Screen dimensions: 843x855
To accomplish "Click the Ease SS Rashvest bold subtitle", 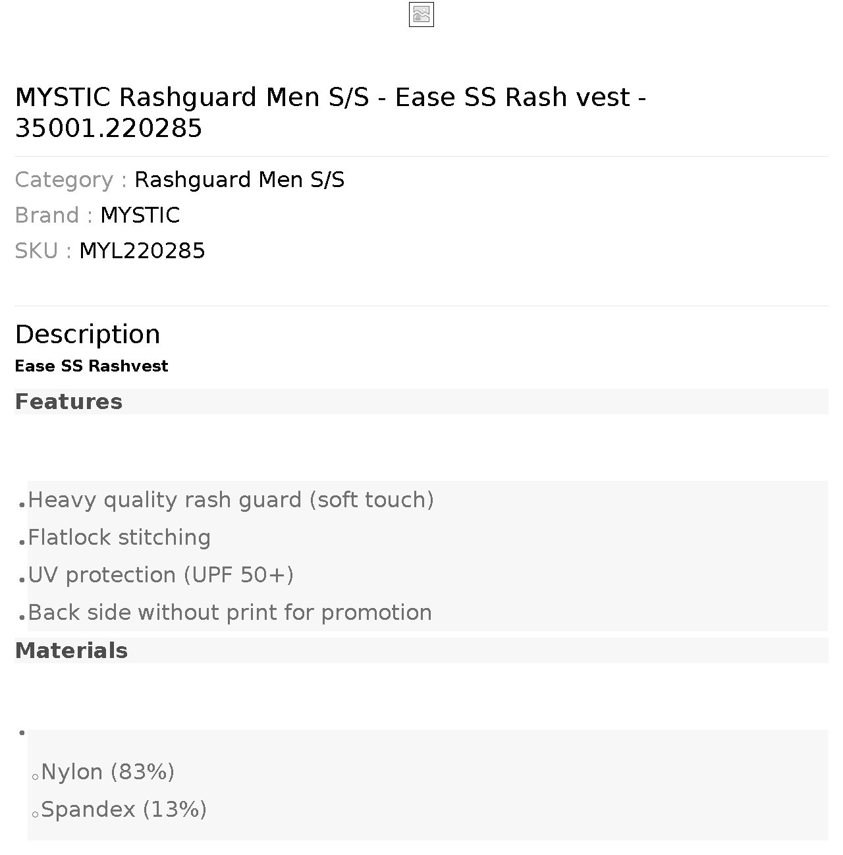I will 92,366.
